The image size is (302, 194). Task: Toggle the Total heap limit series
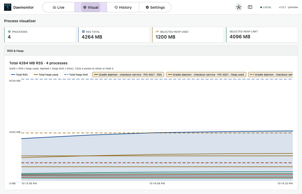click(76, 75)
